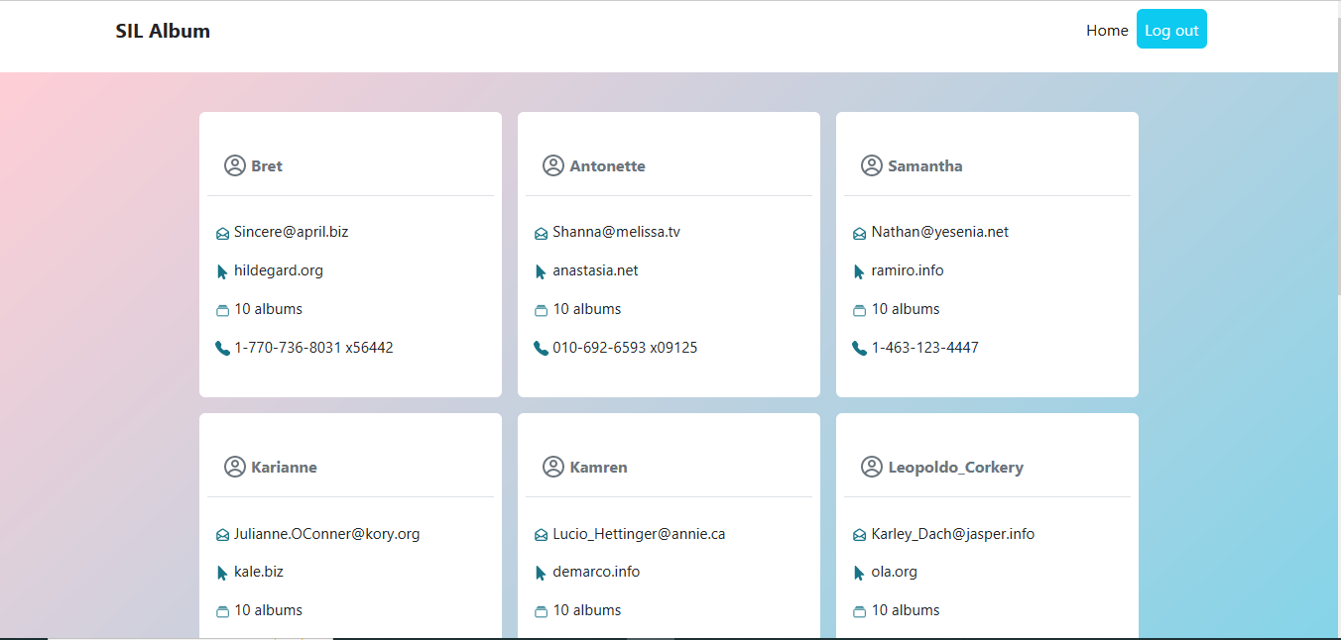Click the email Lucio_Hettinger@annie.ca
The width and height of the screenshot is (1341, 640).
(x=639, y=533)
